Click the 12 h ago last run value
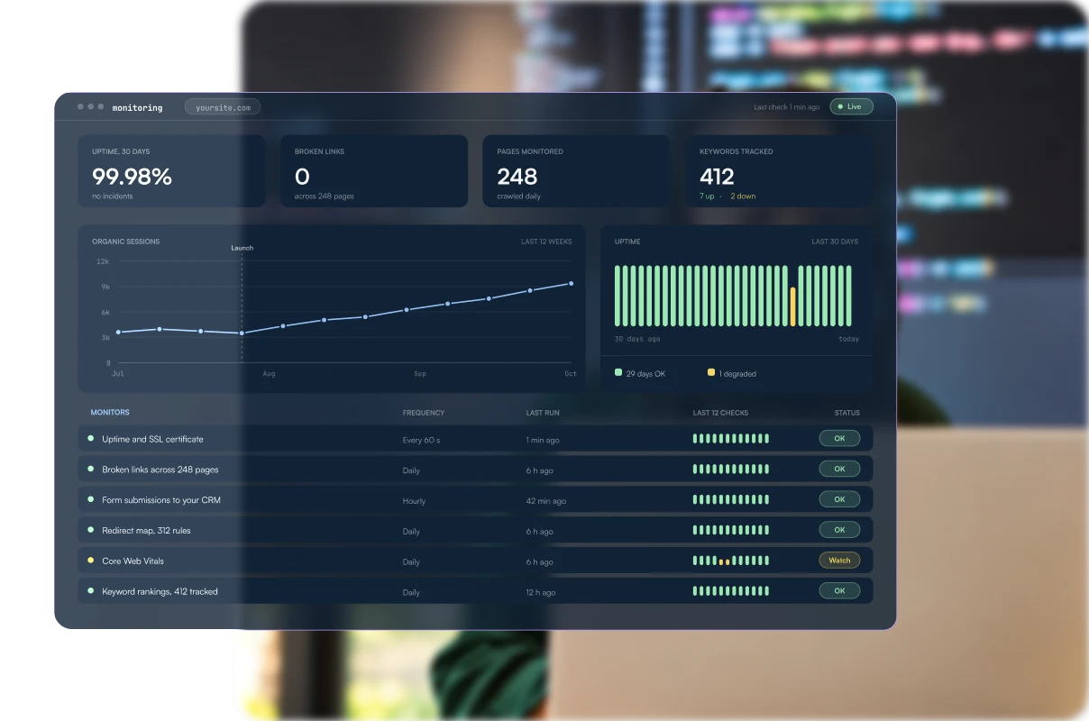Screen dimensions: 1089x721 541,592
